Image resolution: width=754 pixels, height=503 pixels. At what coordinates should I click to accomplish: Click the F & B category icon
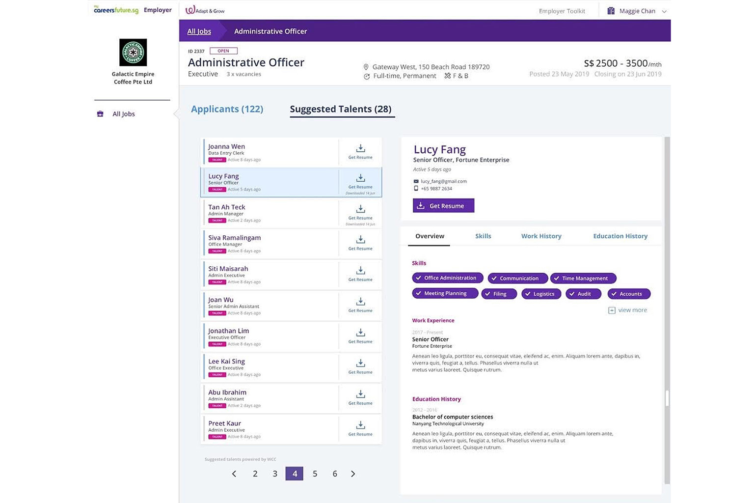447,76
